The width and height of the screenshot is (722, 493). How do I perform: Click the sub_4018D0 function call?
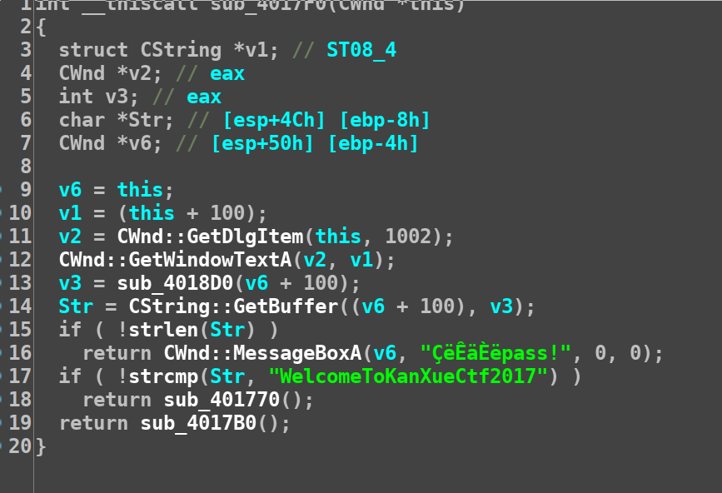coord(175,283)
